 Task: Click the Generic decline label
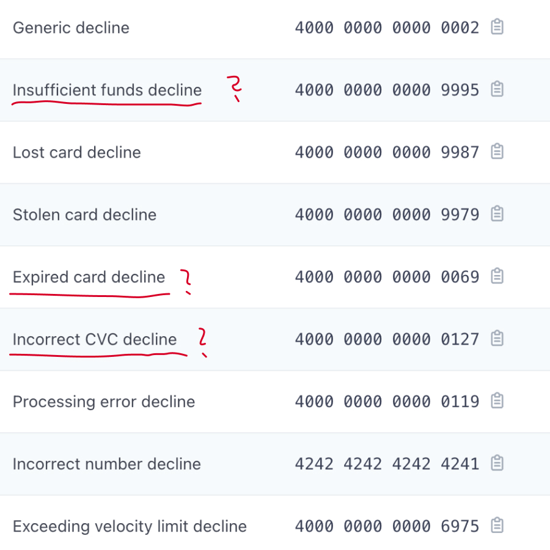(x=71, y=28)
